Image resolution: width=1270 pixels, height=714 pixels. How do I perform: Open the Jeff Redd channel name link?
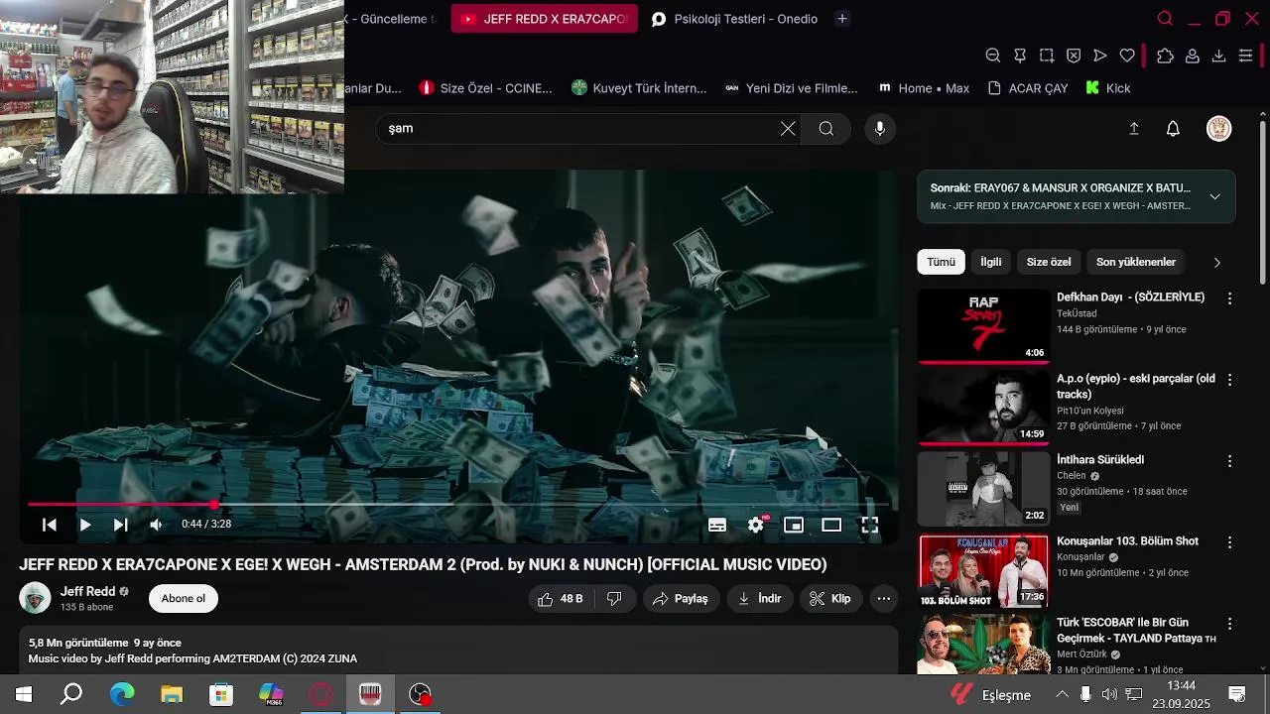tap(88, 591)
